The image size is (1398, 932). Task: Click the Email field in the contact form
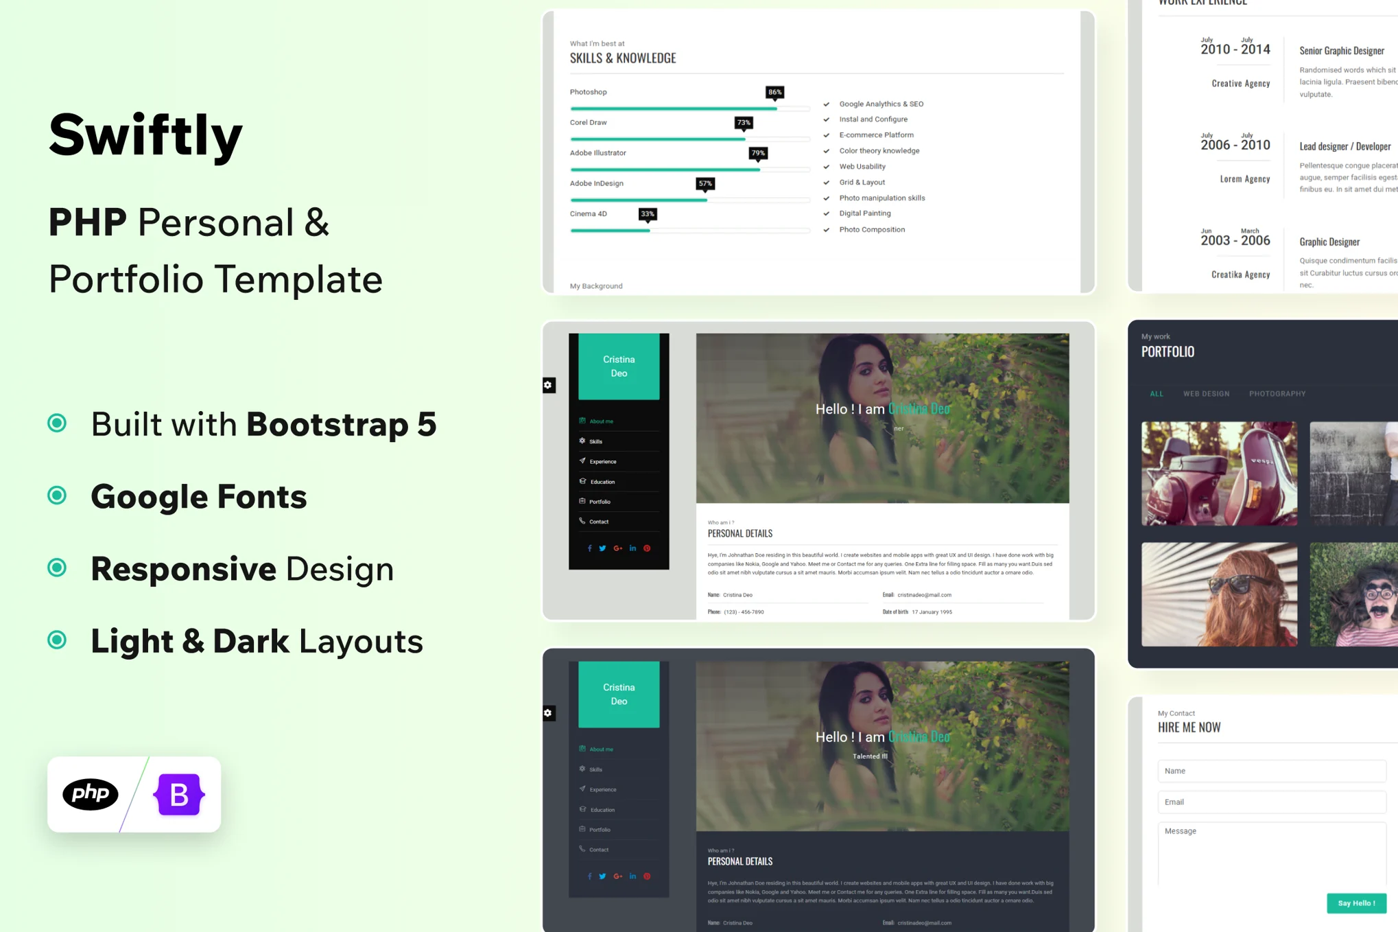[x=1272, y=802]
